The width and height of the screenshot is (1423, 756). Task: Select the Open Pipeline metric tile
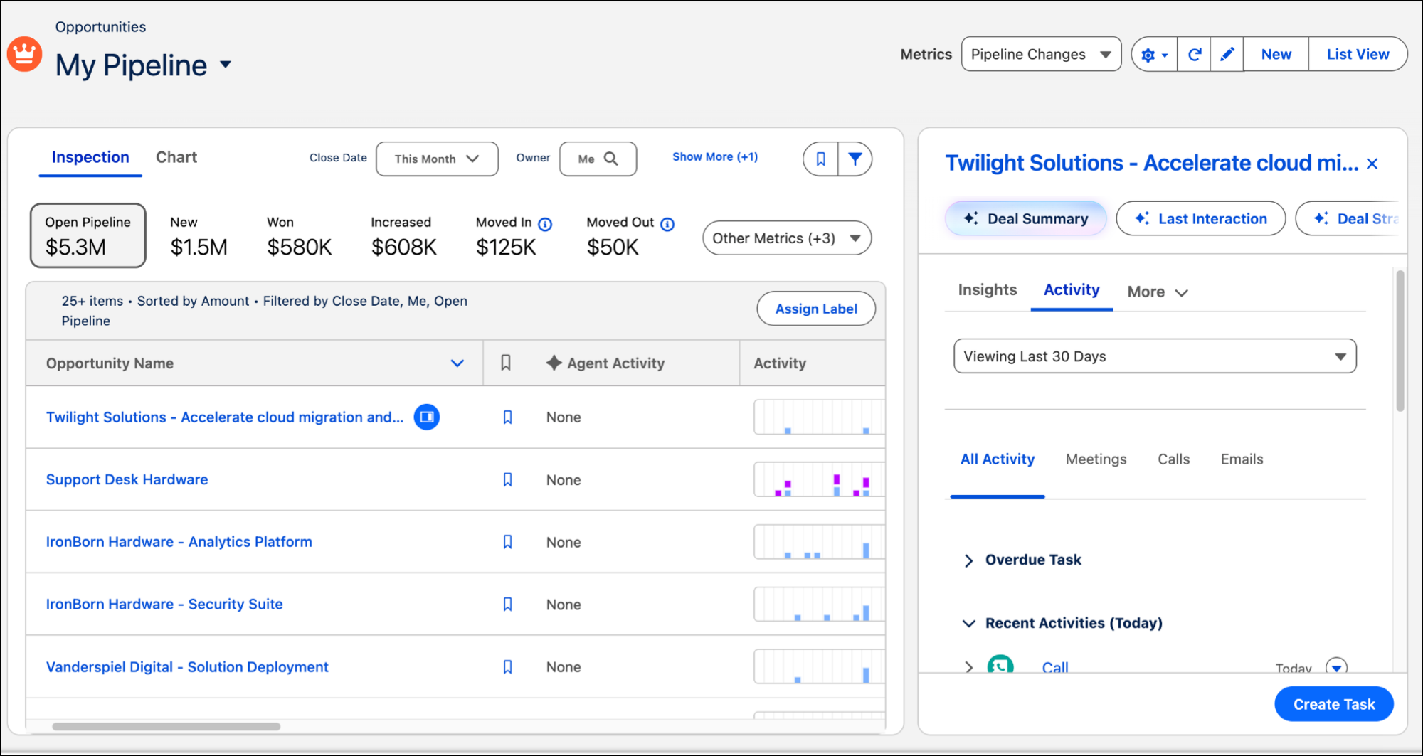point(88,235)
